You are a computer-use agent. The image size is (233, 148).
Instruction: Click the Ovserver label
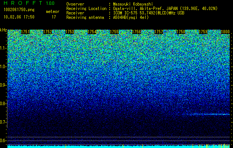[x=75, y=4]
